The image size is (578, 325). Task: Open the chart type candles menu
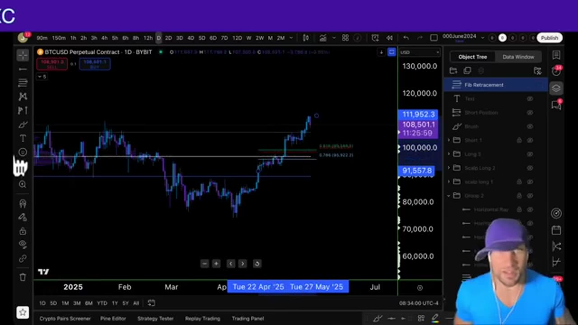[x=306, y=38]
